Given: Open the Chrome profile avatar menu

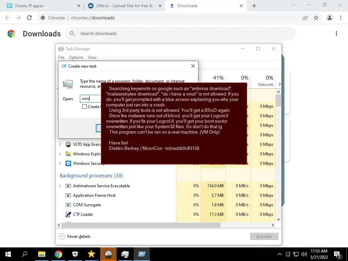Looking at the screenshot, I should (x=330, y=18).
